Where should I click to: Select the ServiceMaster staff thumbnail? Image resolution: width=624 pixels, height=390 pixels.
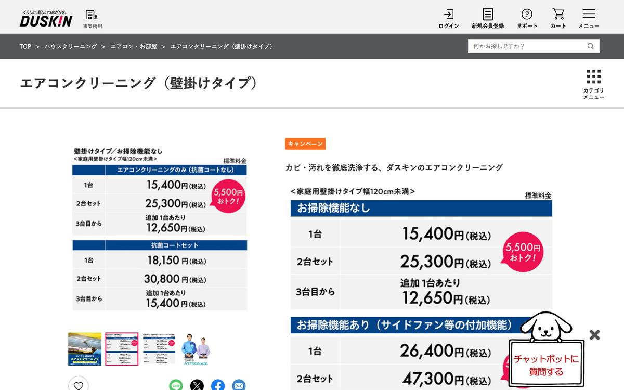coord(196,349)
